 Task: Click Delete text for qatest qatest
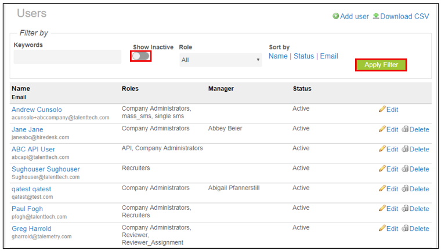click(x=420, y=189)
